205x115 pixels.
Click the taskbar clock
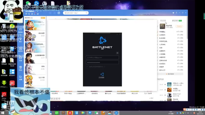pyautogui.click(x=200, y=113)
